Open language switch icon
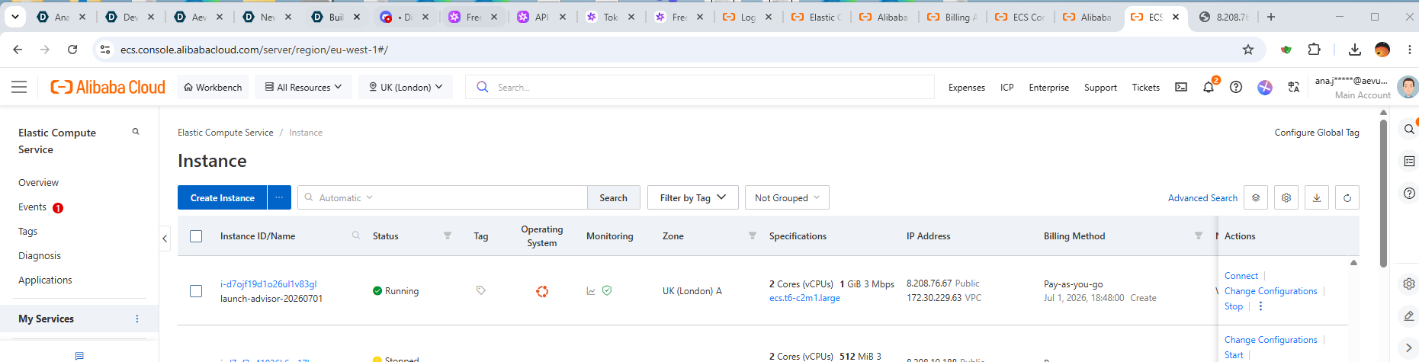This screenshot has height=362, width=1419. click(x=1294, y=87)
